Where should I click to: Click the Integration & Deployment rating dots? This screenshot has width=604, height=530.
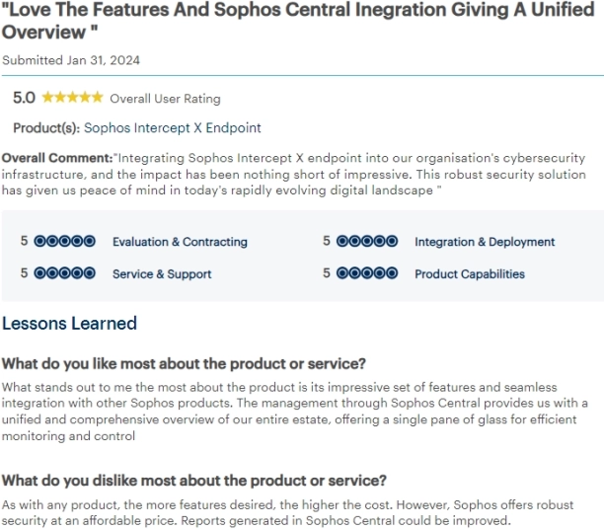click(x=366, y=241)
